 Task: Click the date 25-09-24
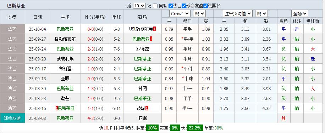[x=37, y=49]
